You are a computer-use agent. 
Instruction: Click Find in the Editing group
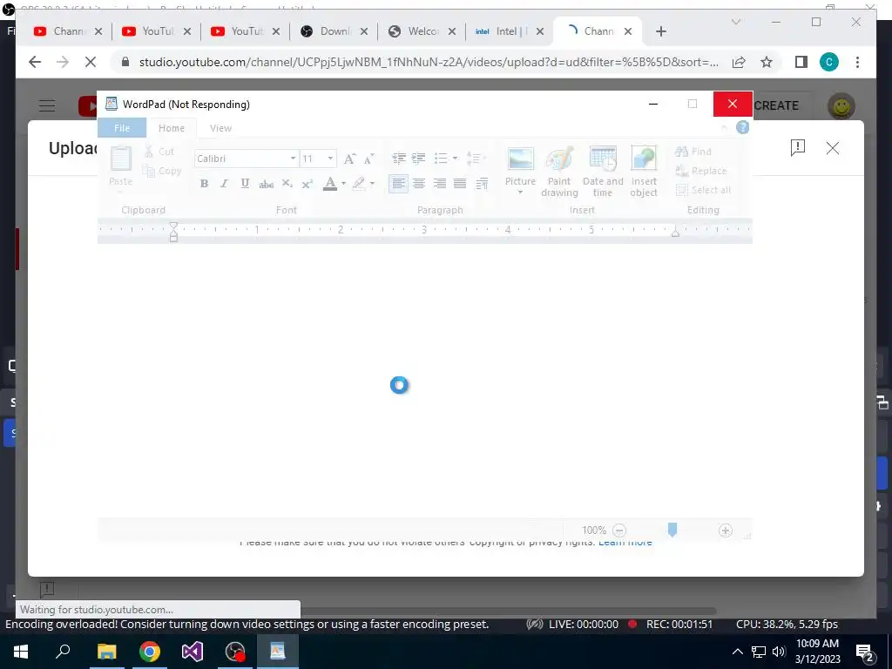693,152
